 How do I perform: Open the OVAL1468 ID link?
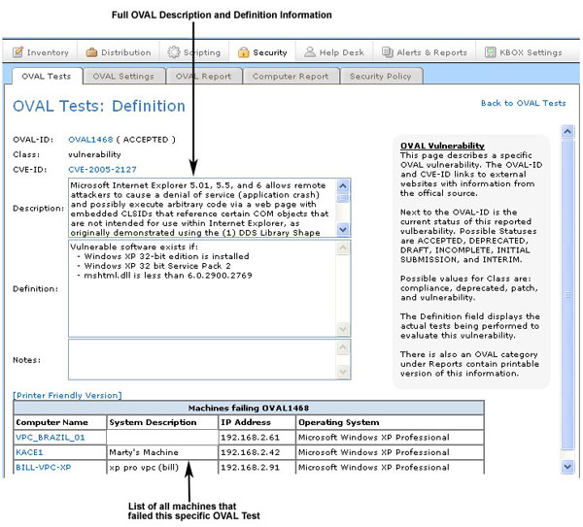click(x=89, y=139)
